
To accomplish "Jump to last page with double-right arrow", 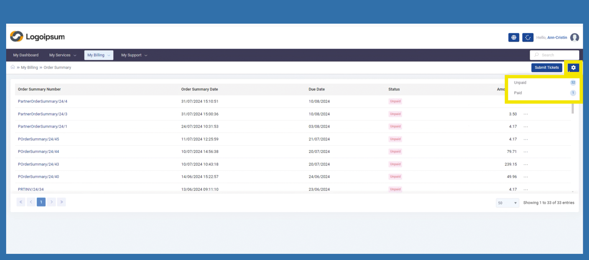I will pos(61,202).
